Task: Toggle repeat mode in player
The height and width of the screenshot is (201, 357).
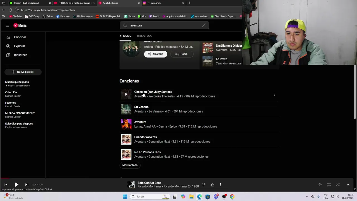Action: (329, 185)
